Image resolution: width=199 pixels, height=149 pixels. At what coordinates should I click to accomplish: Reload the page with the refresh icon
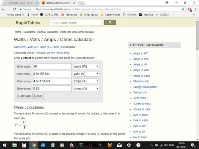[x=14, y=9]
